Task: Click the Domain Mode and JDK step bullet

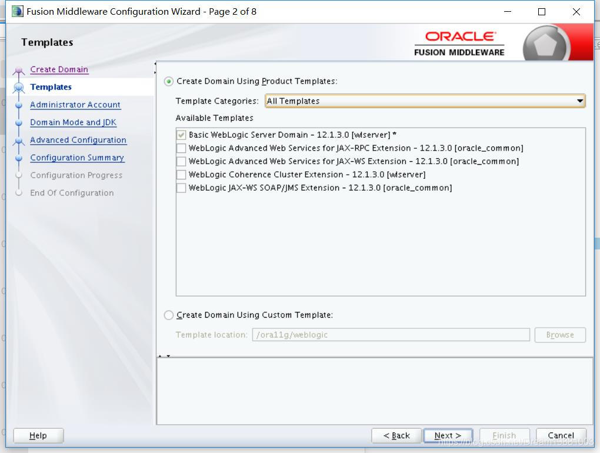Action: coord(18,123)
